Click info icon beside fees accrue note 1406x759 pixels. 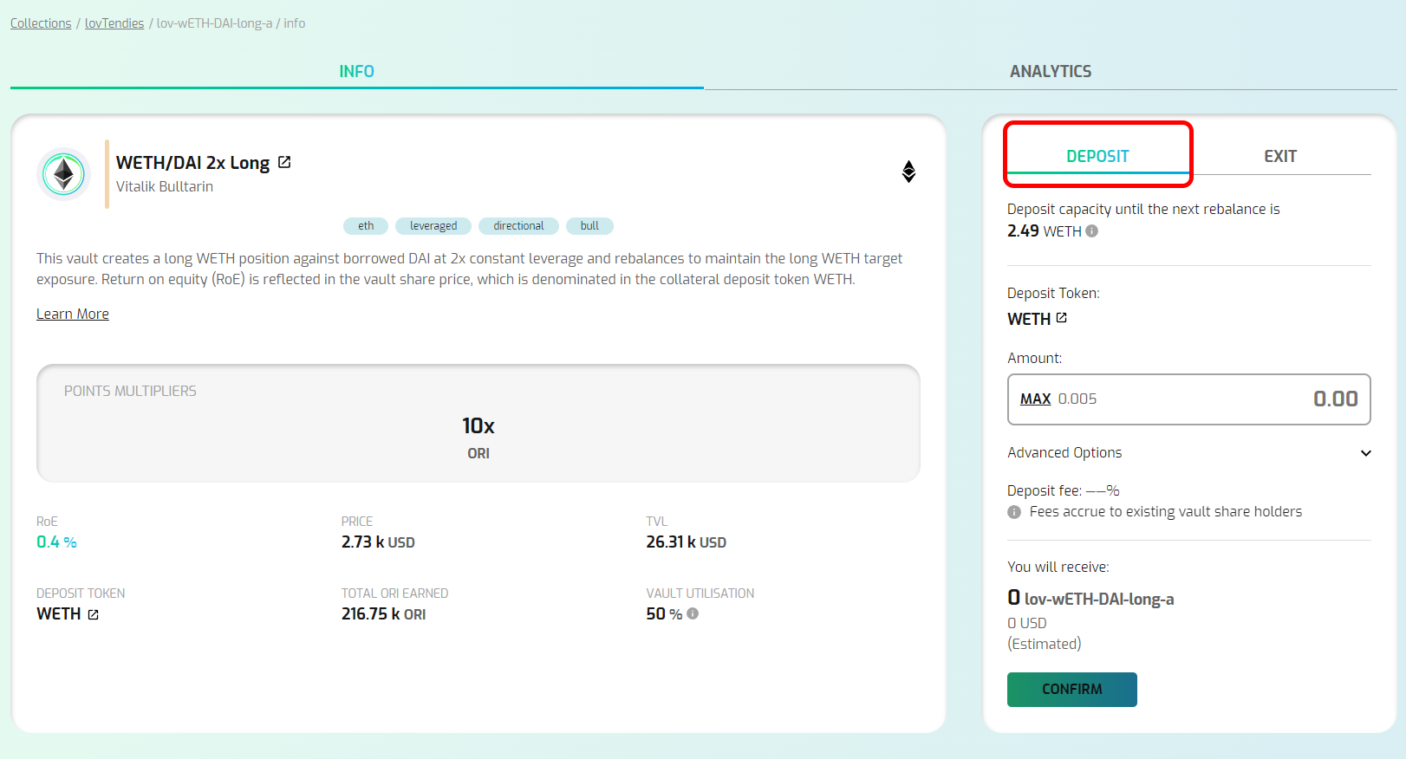point(1014,512)
